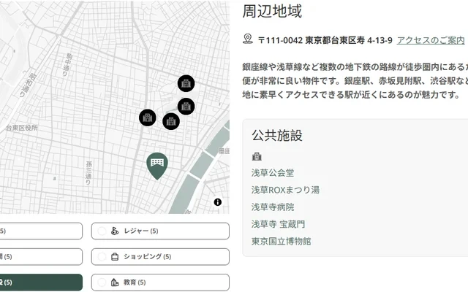Select the leftmost black building marker
The height and width of the screenshot is (292, 468).
click(148, 118)
